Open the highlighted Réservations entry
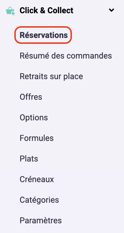124x233 pixels. (x=43, y=35)
